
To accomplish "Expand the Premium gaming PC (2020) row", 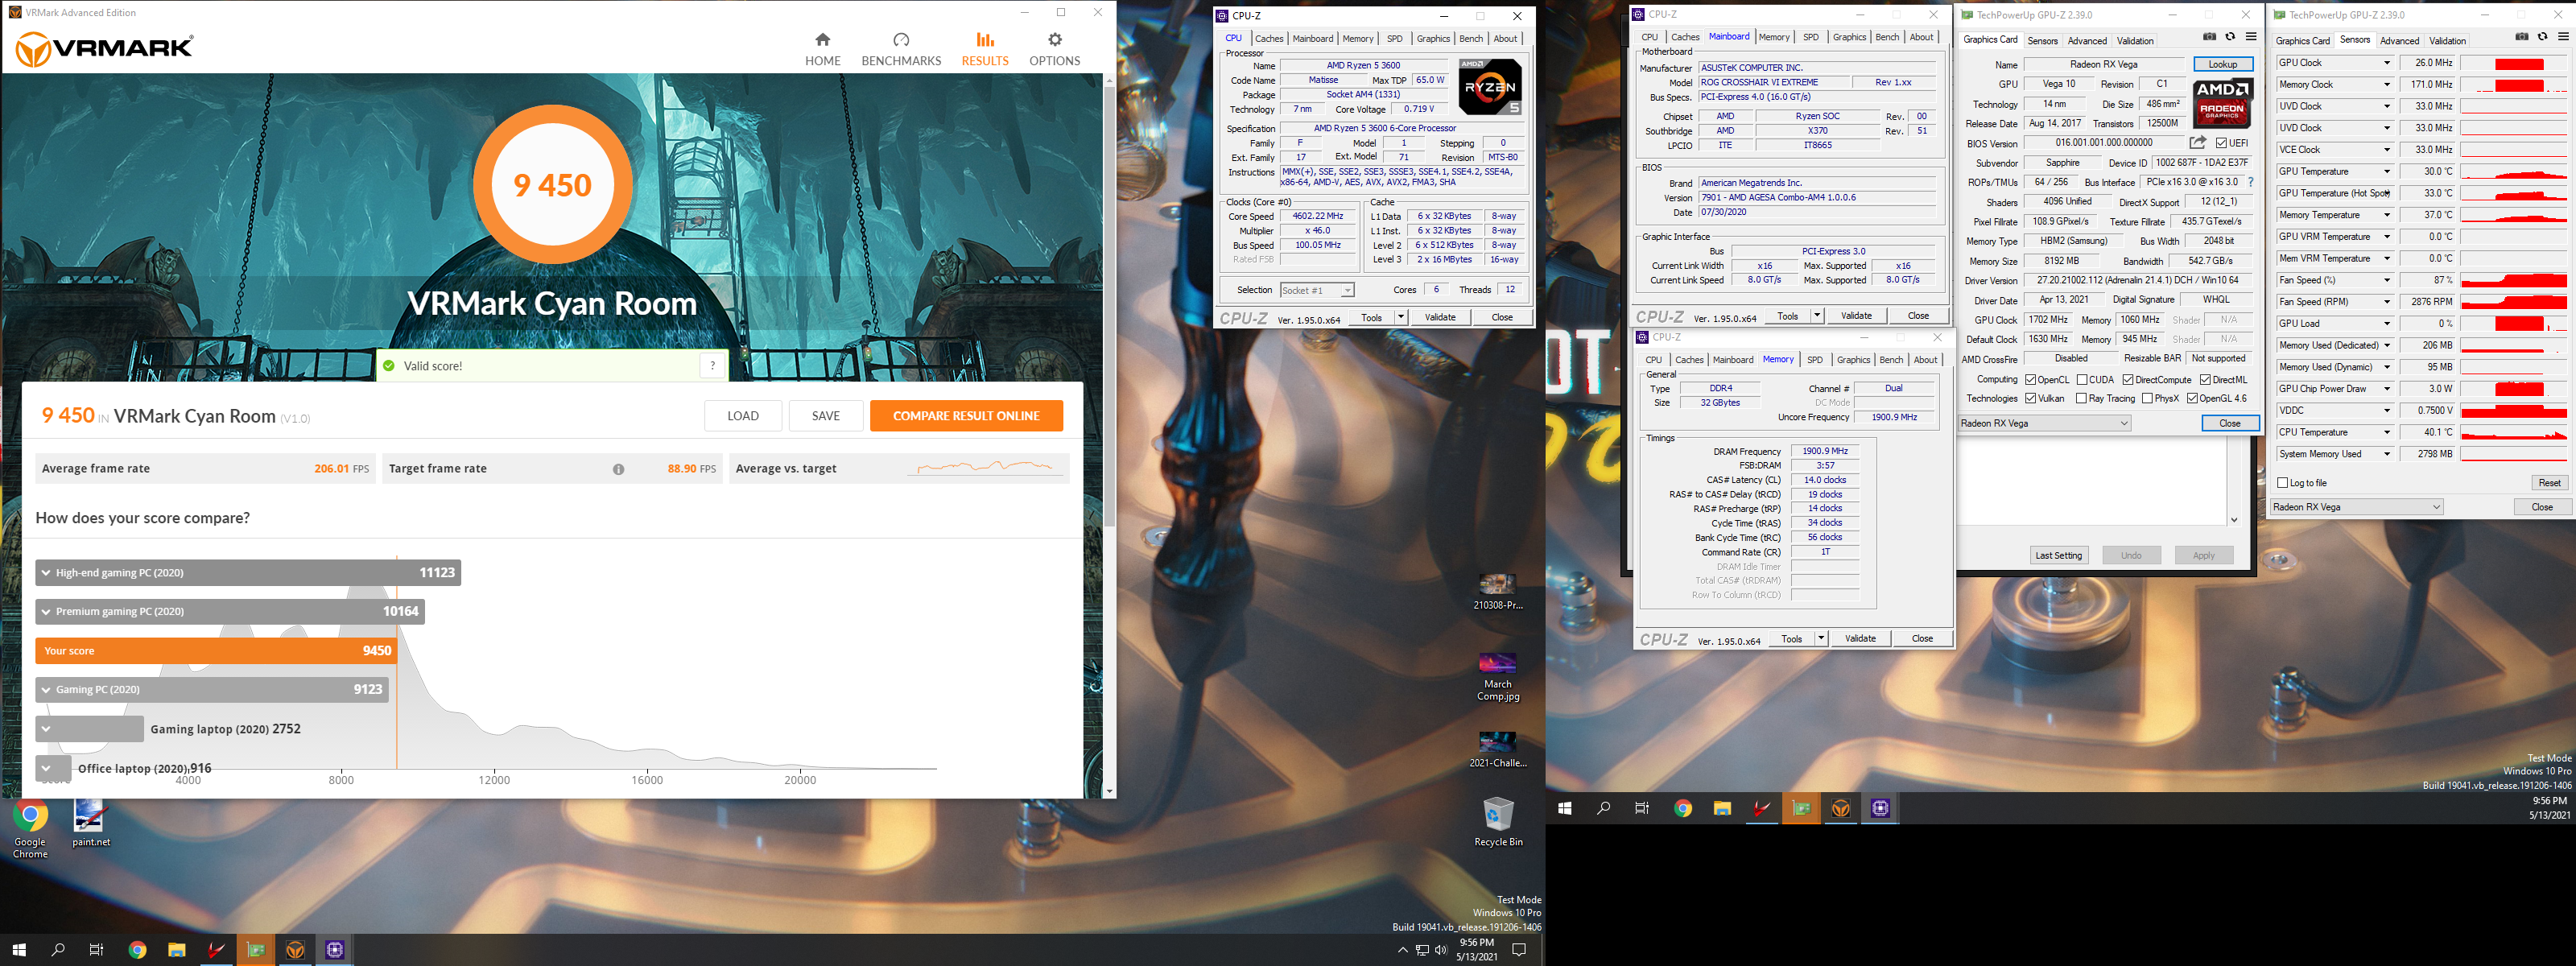I will (x=46, y=612).
